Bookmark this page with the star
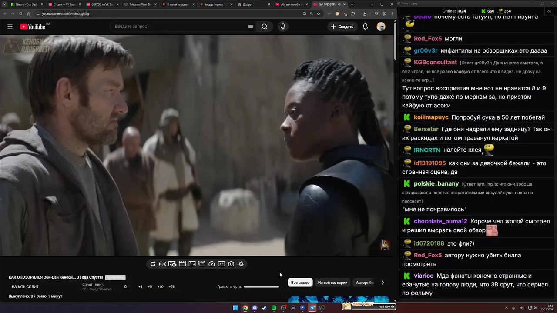The width and height of the screenshot is (557, 313). pos(319,13)
